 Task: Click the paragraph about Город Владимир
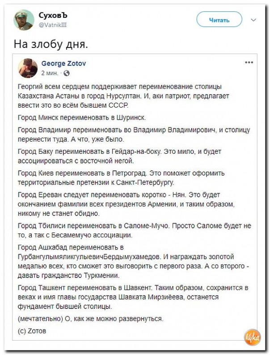point(134,134)
